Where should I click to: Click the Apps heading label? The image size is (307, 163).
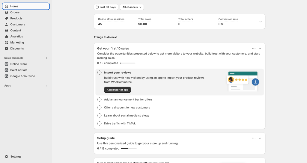tap(7, 86)
